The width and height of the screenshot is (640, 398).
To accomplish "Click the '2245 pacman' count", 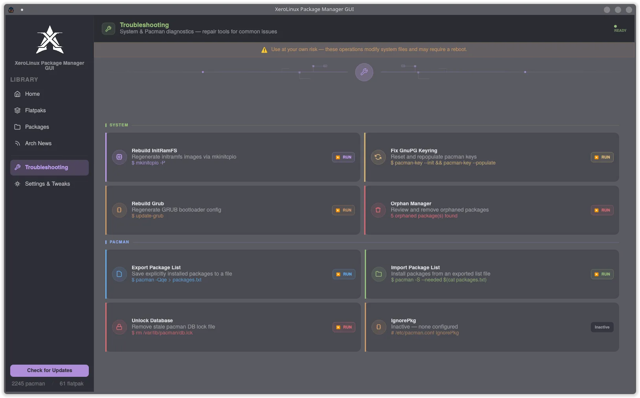I will click(28, 384).
